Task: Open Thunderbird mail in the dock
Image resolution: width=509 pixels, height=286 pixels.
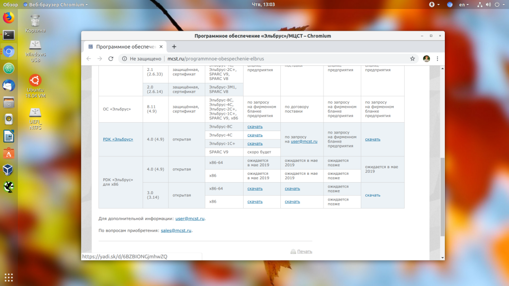Action: pyautogui.click(x=9, y=85)
